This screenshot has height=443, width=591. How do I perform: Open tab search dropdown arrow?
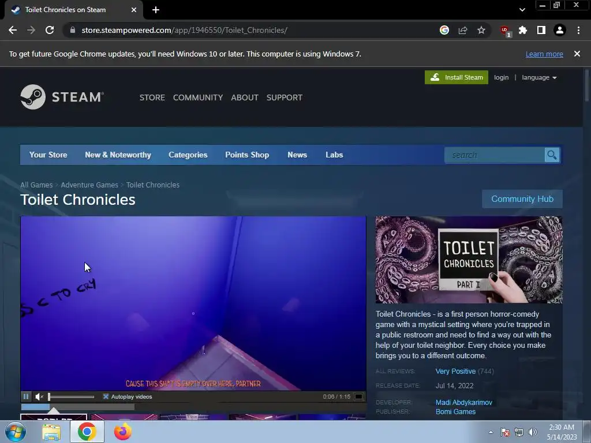[x=522, y=10]
